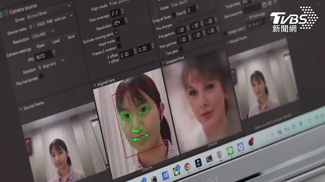The image size is (325, 182).
Task: Click the red-dot recorder taskbar icon
Action: [251, 142]
